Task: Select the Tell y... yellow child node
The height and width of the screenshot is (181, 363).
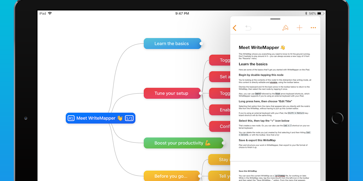Action: point(219,176)
